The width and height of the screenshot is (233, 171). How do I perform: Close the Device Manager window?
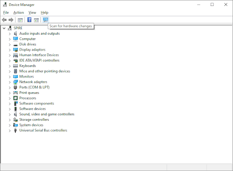[226, 5]
